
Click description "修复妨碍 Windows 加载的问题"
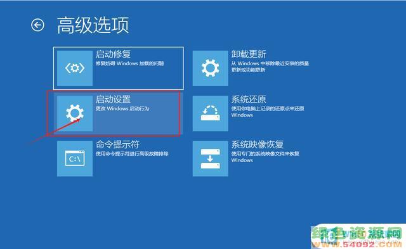click(129, 63)
